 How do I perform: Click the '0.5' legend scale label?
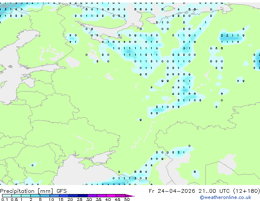click(x=14, y=199)
